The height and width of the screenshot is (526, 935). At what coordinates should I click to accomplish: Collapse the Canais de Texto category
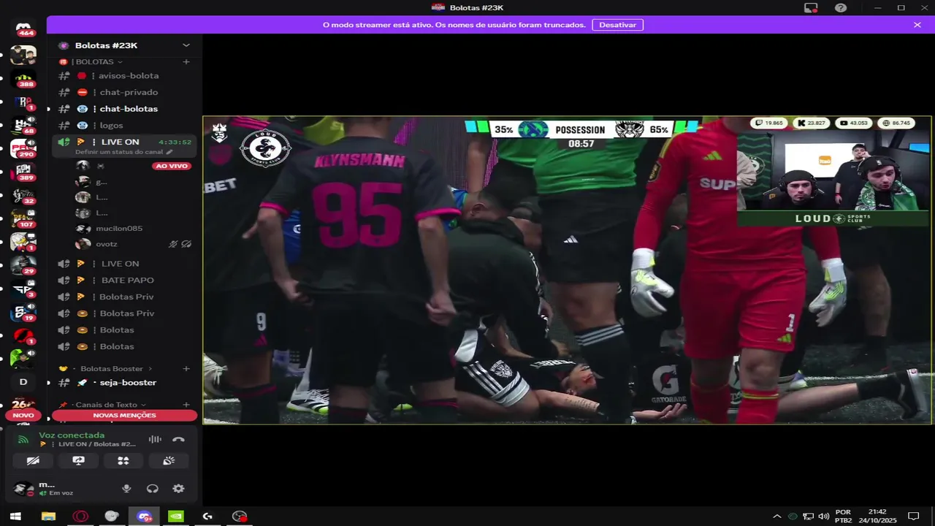point(107,405)
